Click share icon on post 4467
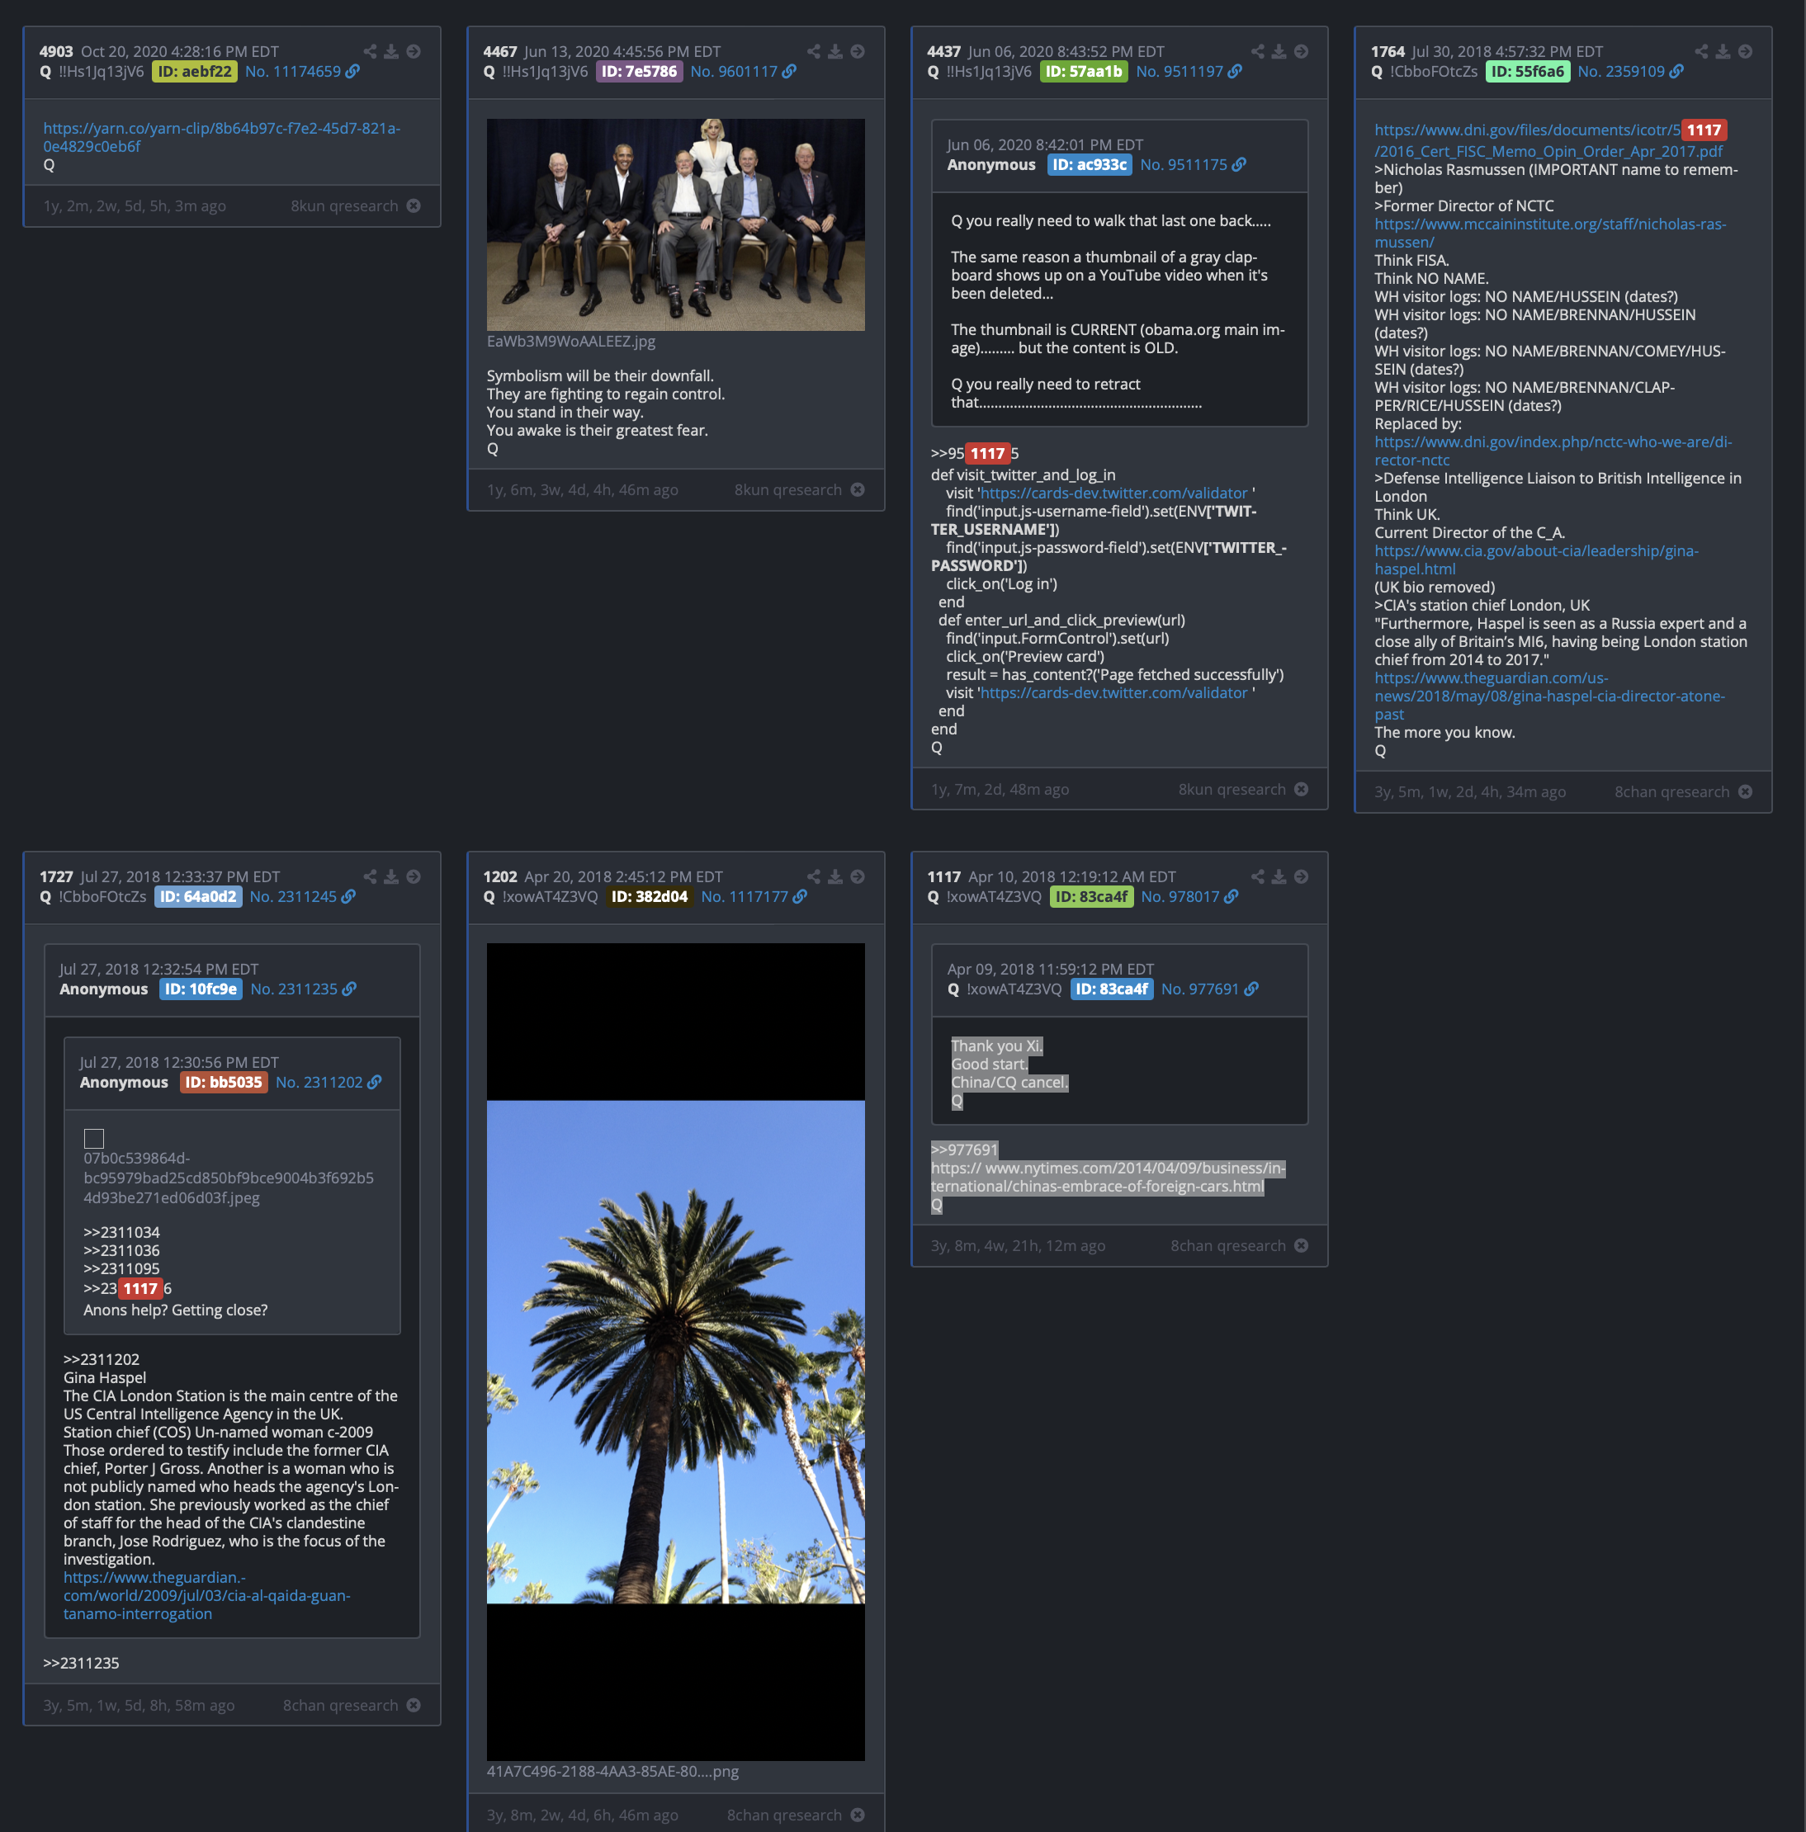Screen dimensions: 1806x1832 (x=814, y=51)
